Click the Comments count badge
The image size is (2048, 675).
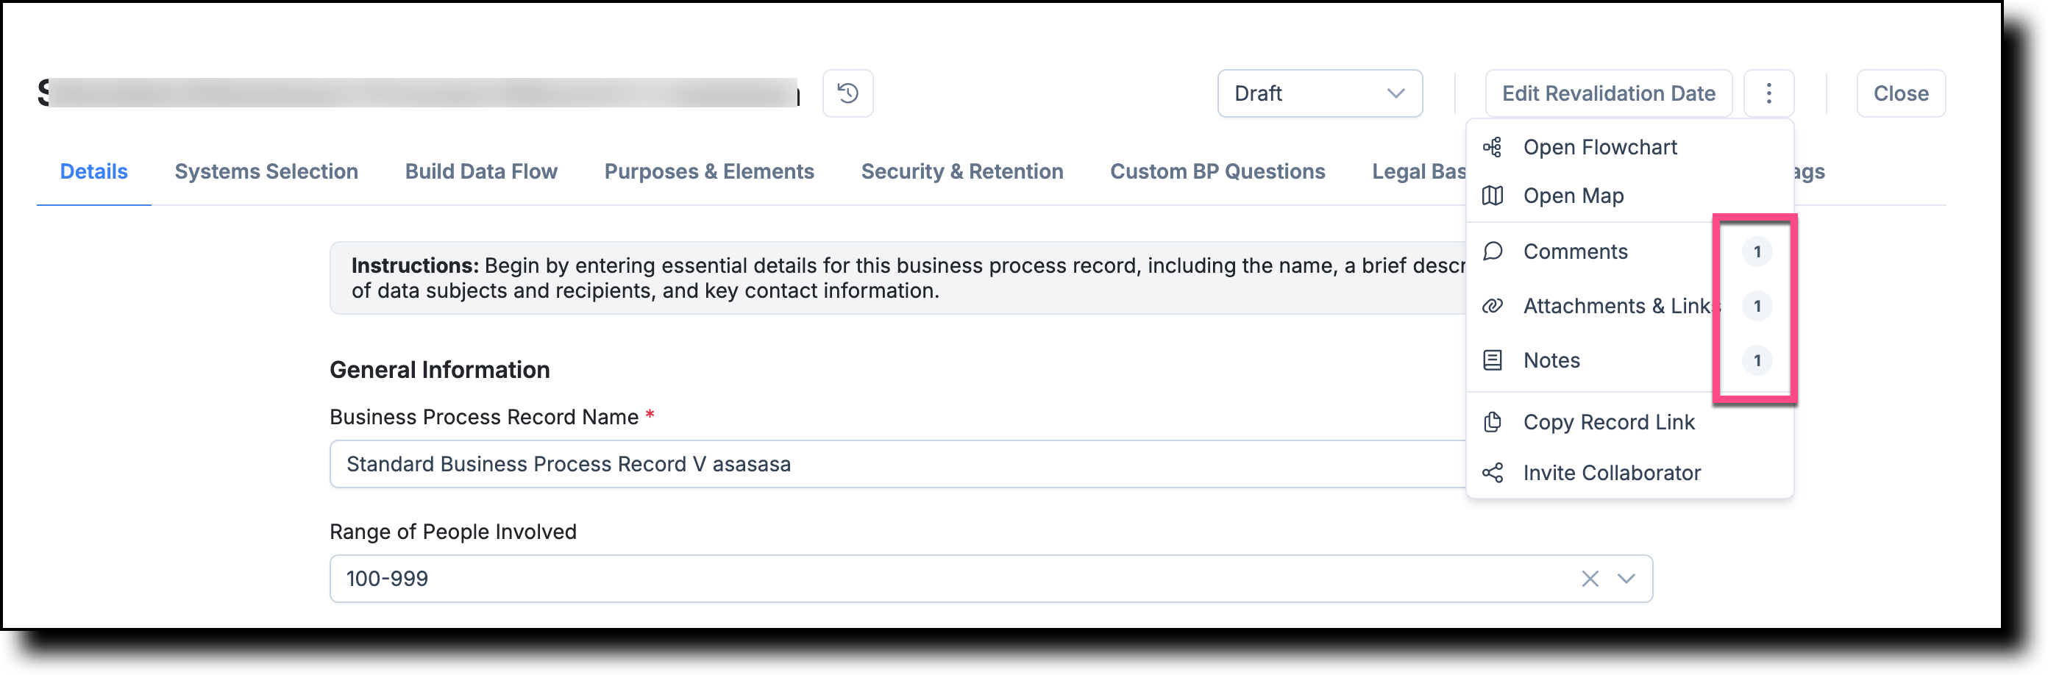tap(1756, 252)
